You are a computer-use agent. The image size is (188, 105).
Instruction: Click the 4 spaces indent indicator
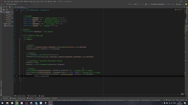(x=182, y=100)
